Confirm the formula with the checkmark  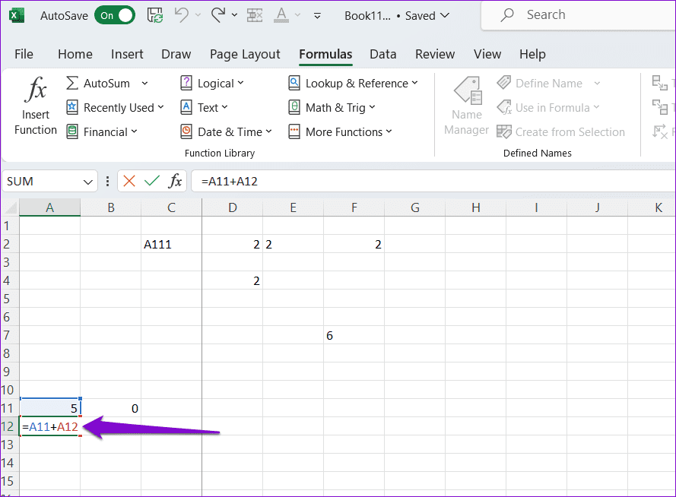pos(152,181)
